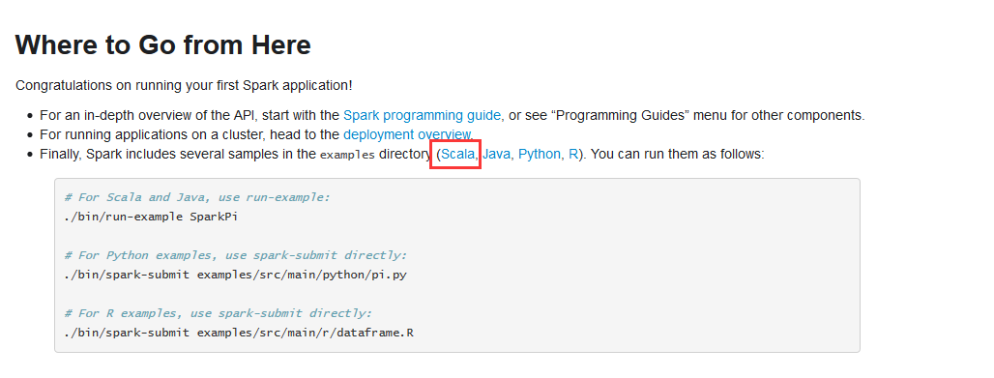Click the 'Where to Go from Here' heading
The width and height of the screenshot is (994, 378).
[162, 45]
